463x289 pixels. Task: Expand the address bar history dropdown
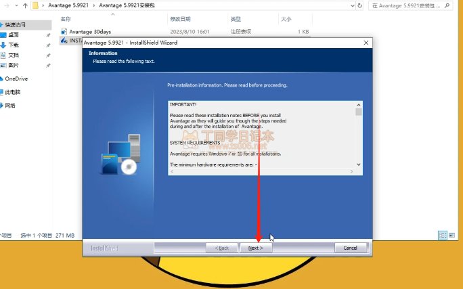(352, 5)
